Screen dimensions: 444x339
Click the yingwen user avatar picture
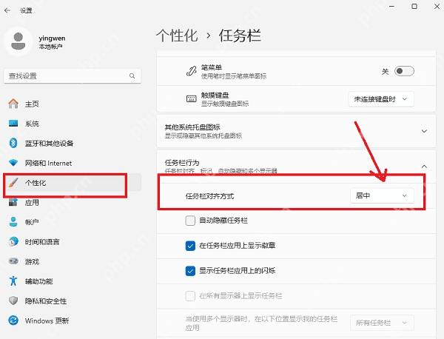point(18,41)
